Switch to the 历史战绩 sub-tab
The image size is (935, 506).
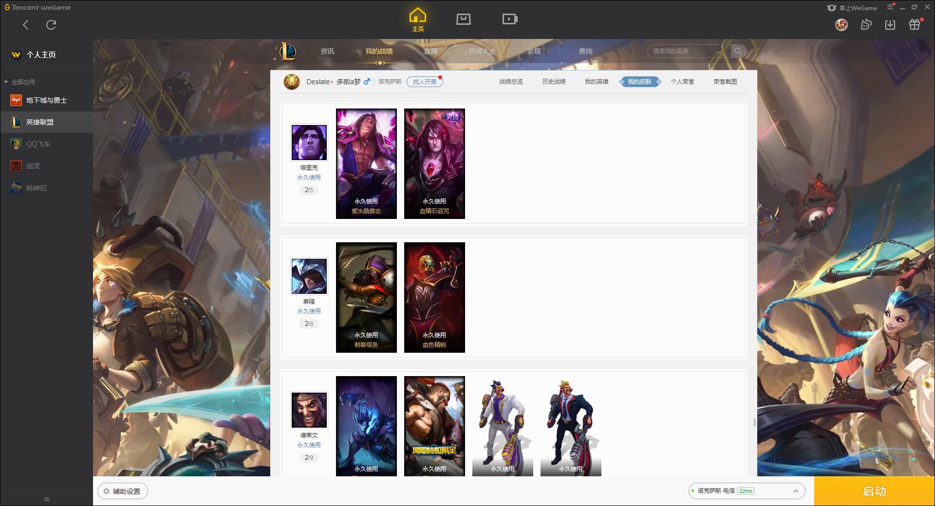point(554,82)
